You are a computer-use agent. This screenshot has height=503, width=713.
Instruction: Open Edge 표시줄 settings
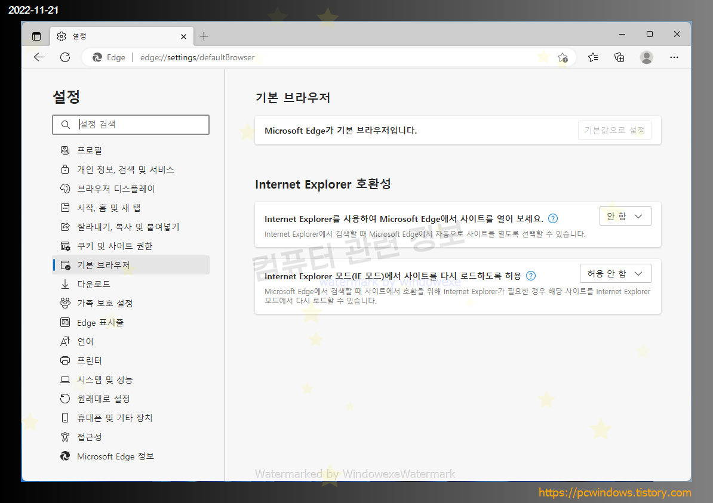(131, 323)
